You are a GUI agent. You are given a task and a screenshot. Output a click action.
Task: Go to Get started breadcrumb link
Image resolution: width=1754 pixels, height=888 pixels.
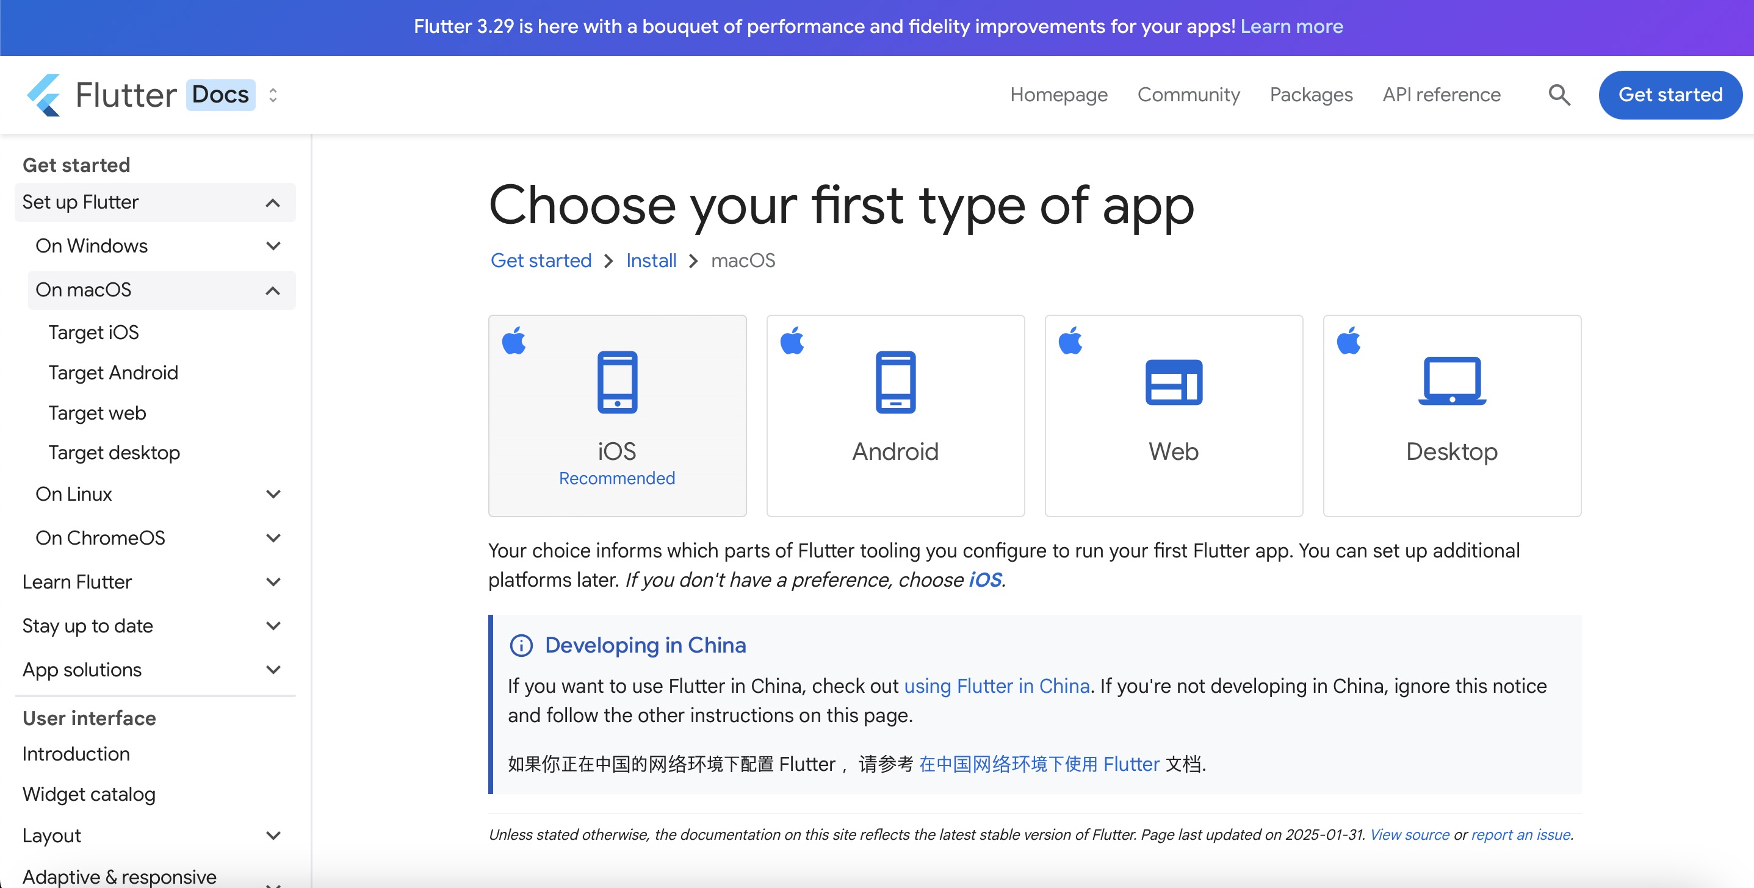tap(541, 260)
